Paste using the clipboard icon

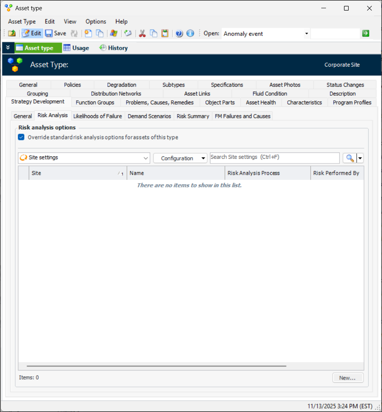[165, 33]
